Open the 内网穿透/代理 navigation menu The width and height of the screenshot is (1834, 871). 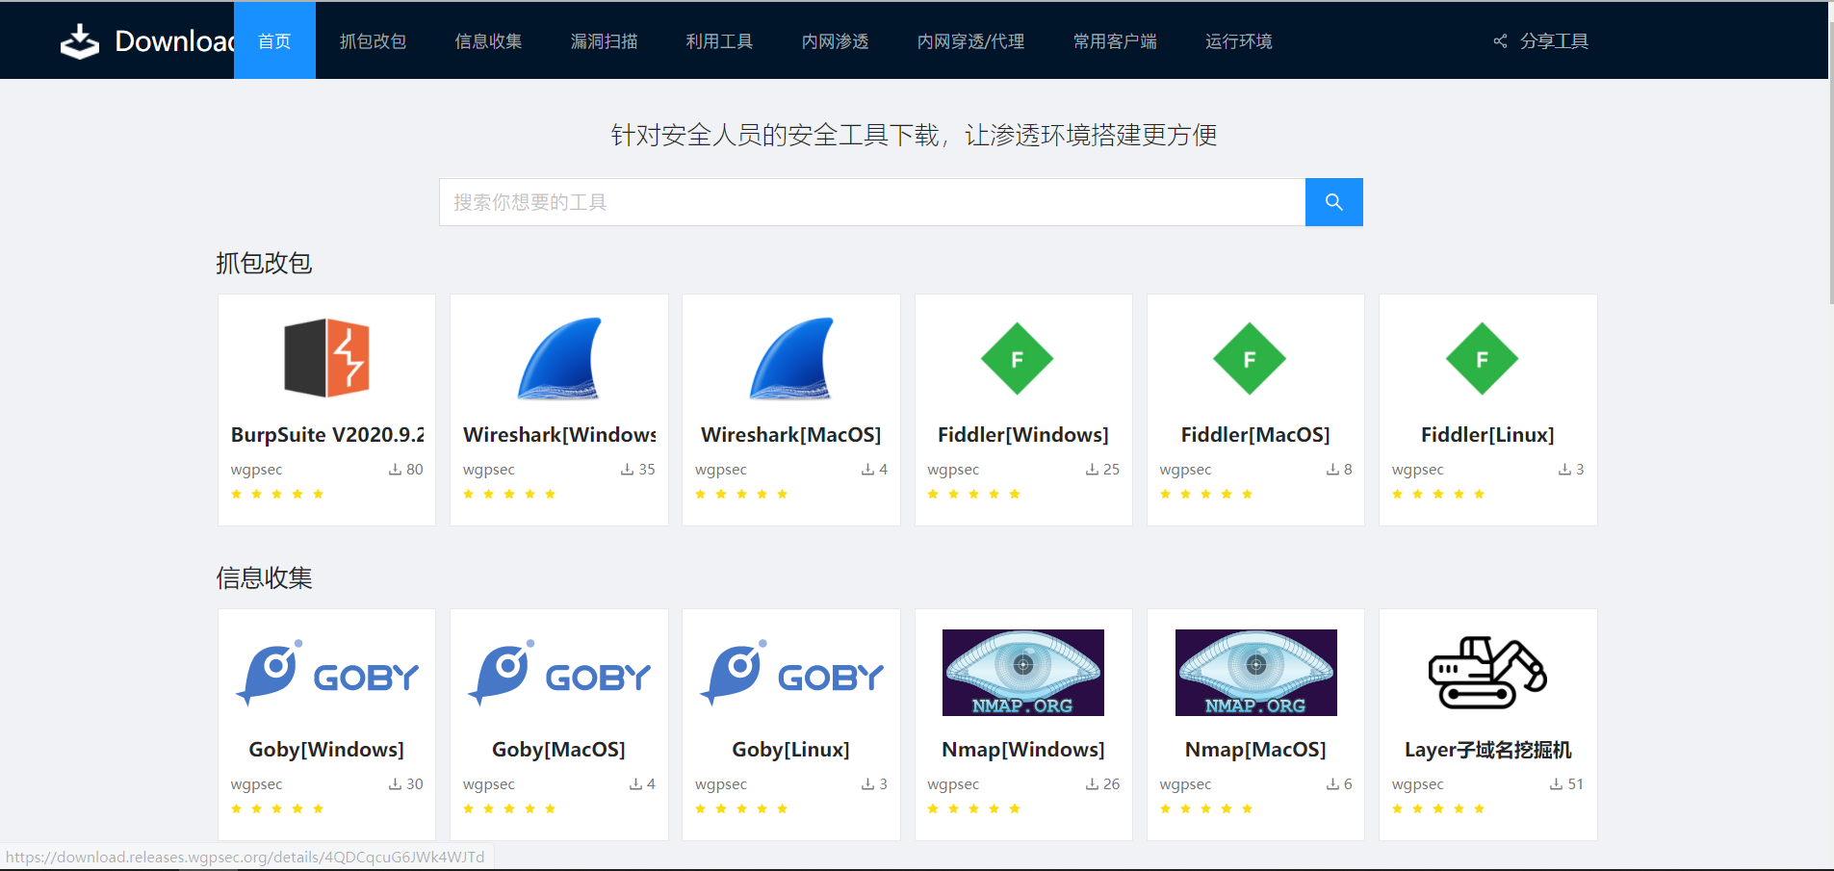(x=970, y=41)
